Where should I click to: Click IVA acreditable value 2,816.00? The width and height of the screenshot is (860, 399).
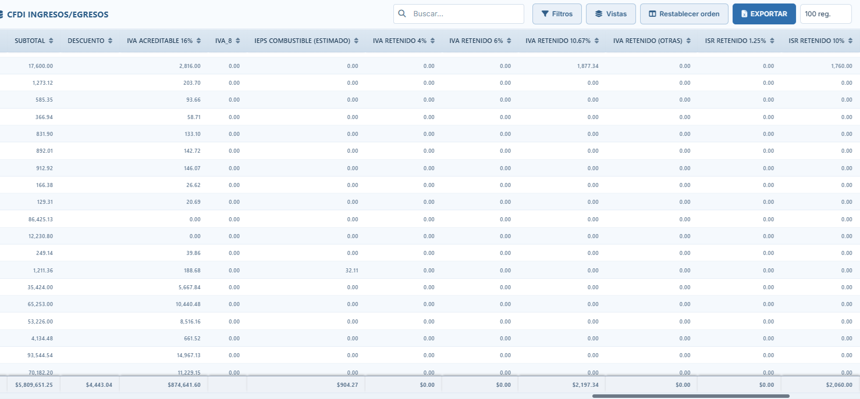point(190,66)
